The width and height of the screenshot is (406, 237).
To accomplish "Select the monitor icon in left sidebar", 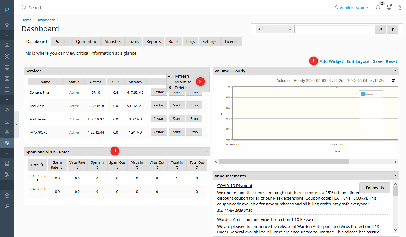I will [7, 68].
